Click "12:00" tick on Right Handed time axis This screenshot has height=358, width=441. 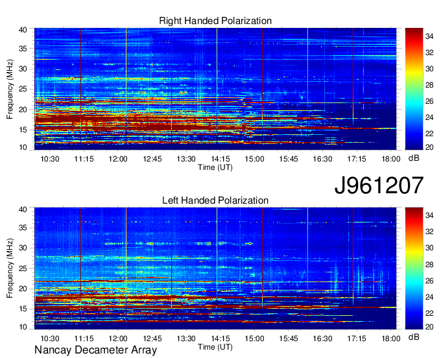pos(118,159)
